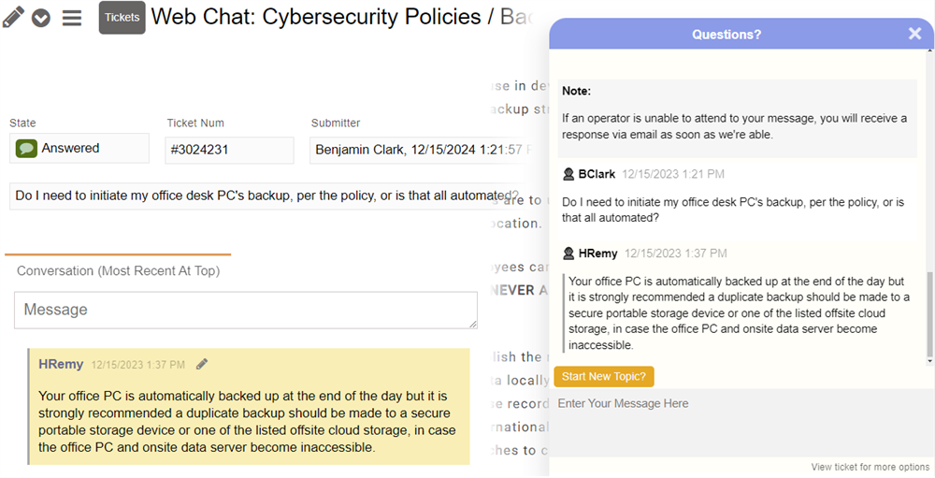Click the Questions? chat header bar
Image resolution: width=935 pixels, height=478 pixels.
(x=726, y=34)
